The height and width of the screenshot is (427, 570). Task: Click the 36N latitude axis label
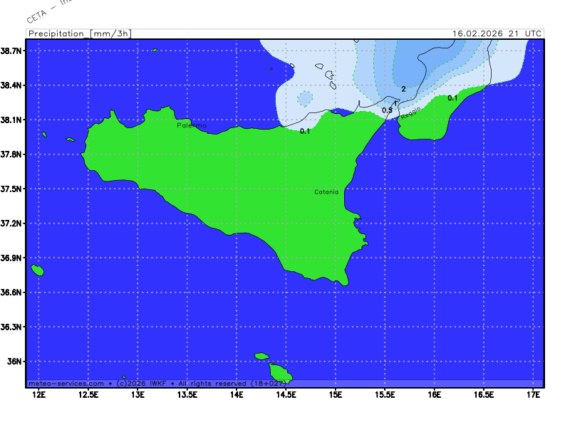click(x=14, y=362)
